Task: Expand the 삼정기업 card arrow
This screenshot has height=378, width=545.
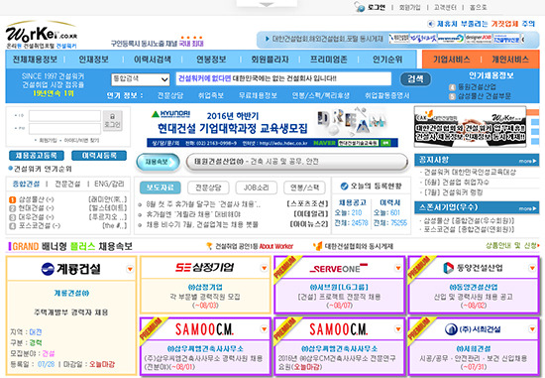Action: [x=265, y=268]
